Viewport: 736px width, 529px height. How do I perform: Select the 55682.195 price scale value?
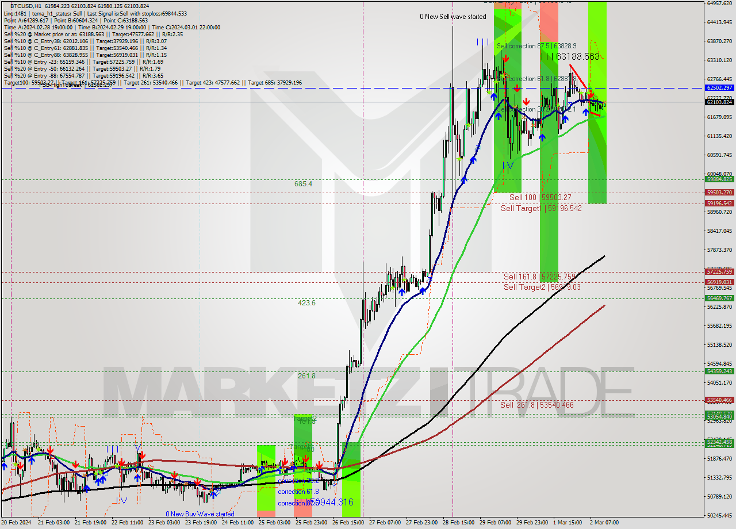click(719, 325)
